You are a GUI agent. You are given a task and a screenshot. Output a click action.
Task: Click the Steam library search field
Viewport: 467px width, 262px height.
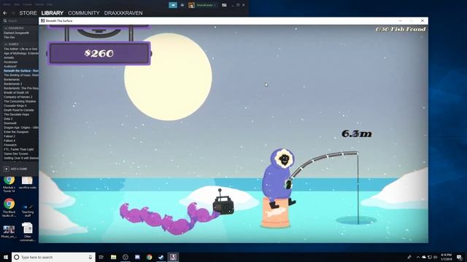pos(21,21)
